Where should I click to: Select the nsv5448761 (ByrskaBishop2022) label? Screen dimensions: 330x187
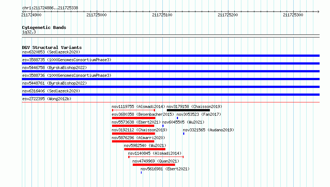click(55, 83)
